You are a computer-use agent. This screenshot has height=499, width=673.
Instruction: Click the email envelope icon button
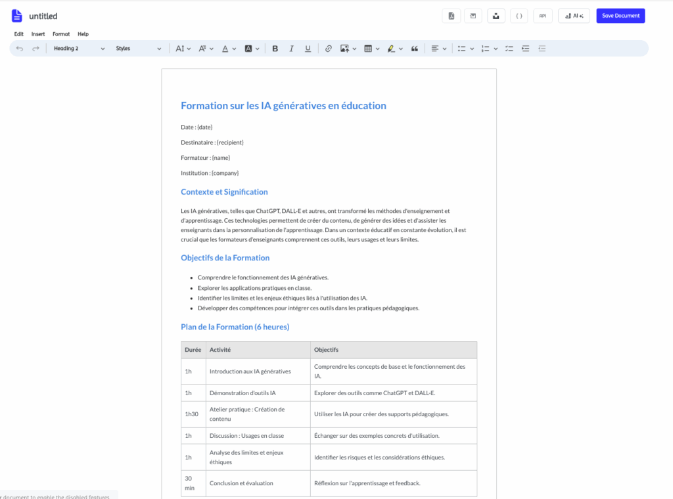click(473, 16)
